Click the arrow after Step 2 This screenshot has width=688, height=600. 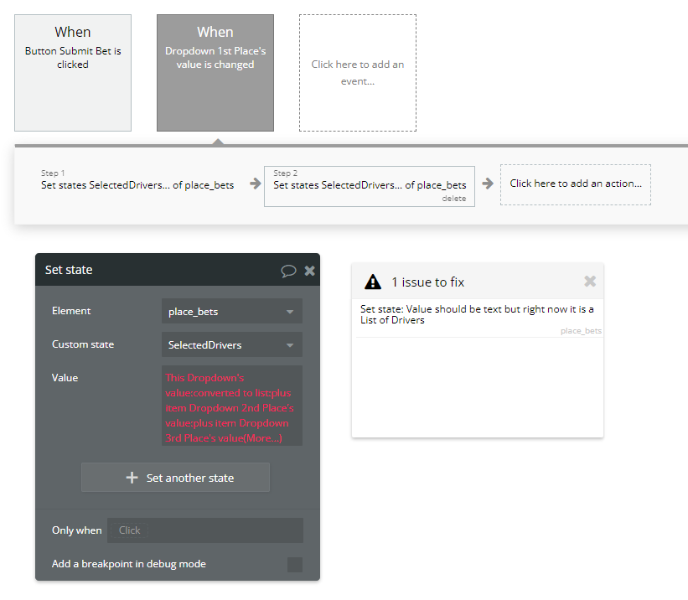click(488, 184)
